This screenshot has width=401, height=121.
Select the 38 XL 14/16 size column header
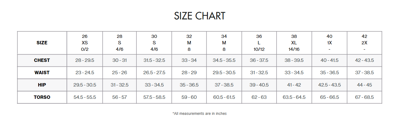point(294,43)
